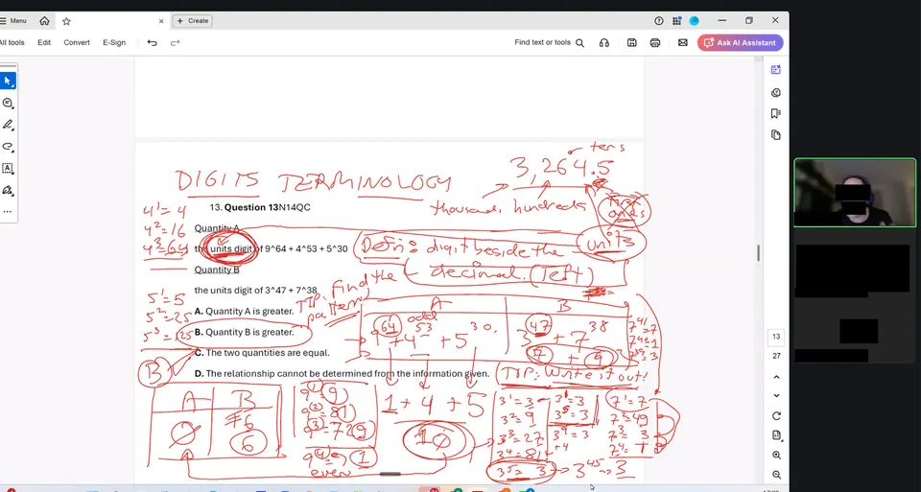Image resolution: width=921 pixels, height=492 pixels.
Task: Launch Ask AI Assistant
Action: 740,43
